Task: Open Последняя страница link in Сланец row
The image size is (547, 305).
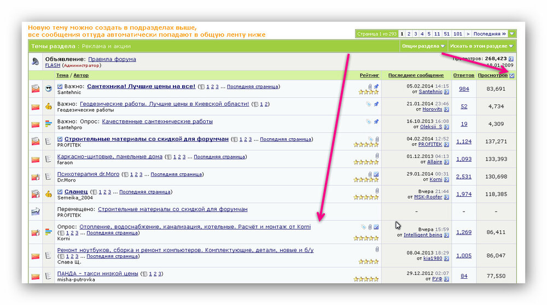Action: (145, 192)
